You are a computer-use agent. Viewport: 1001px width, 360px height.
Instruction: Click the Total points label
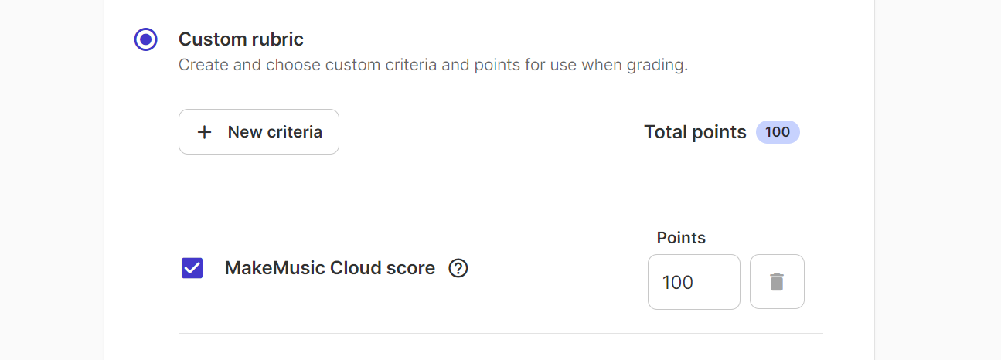695,132
